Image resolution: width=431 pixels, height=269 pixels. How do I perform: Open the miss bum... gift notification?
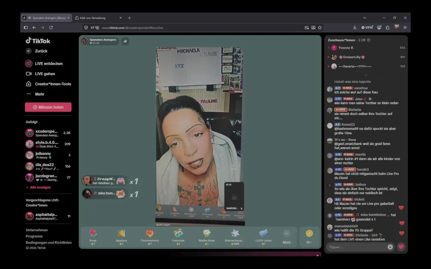[105, 194]
